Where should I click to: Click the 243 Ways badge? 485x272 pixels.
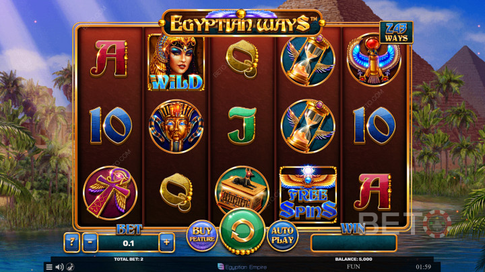(x=396, y=32)
